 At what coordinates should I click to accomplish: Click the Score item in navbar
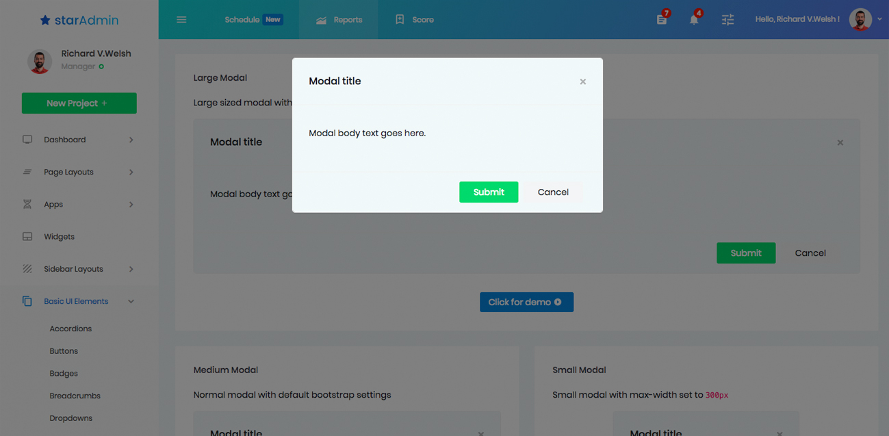(415, 20)
